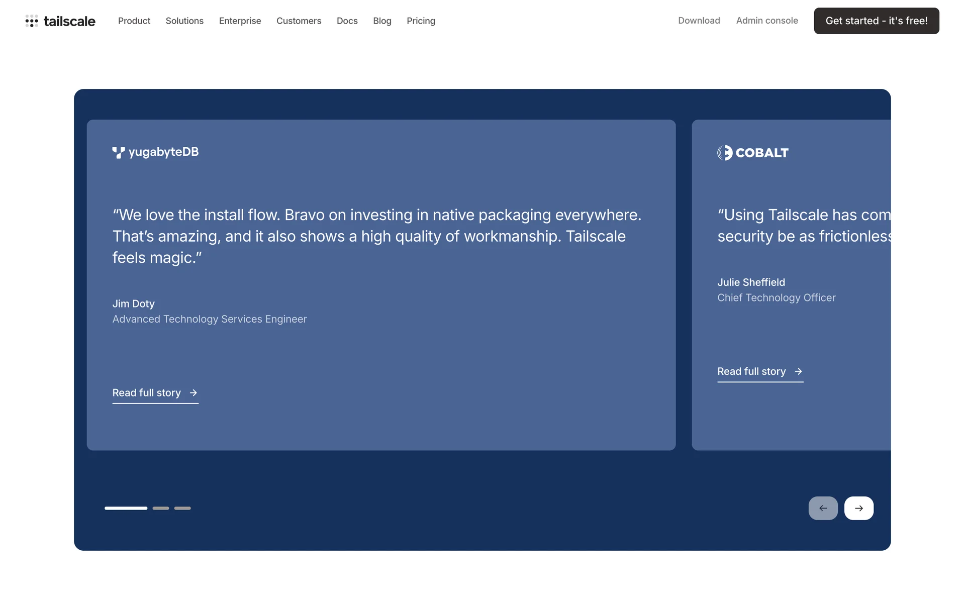The image size is (965, 603).
Task: Open the Product menu
Action: pos(134,21)
